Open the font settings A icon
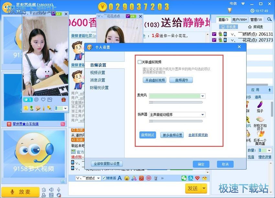 click(x=120, y=178)
